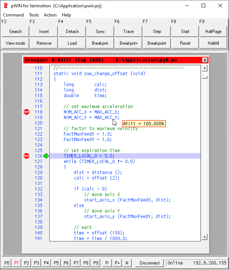Click the pWIN application logo icon
The image size is (229, 270).
(6, 6)
